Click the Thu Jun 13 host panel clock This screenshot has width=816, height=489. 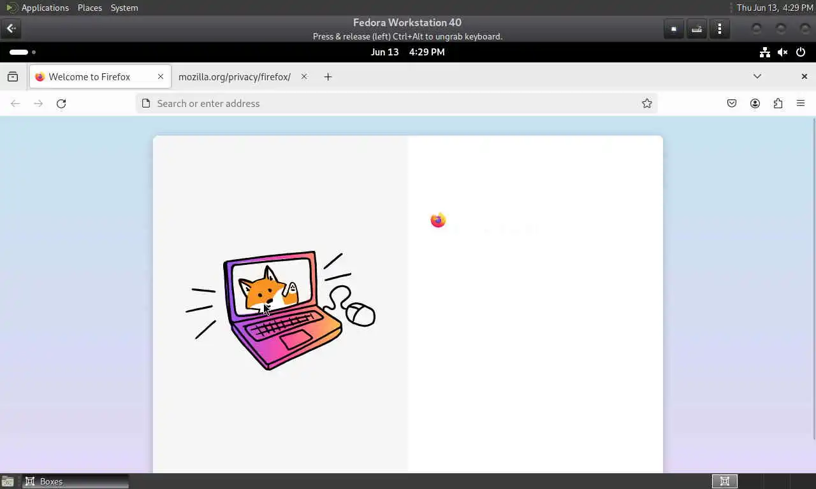click(x=775, y=8)
